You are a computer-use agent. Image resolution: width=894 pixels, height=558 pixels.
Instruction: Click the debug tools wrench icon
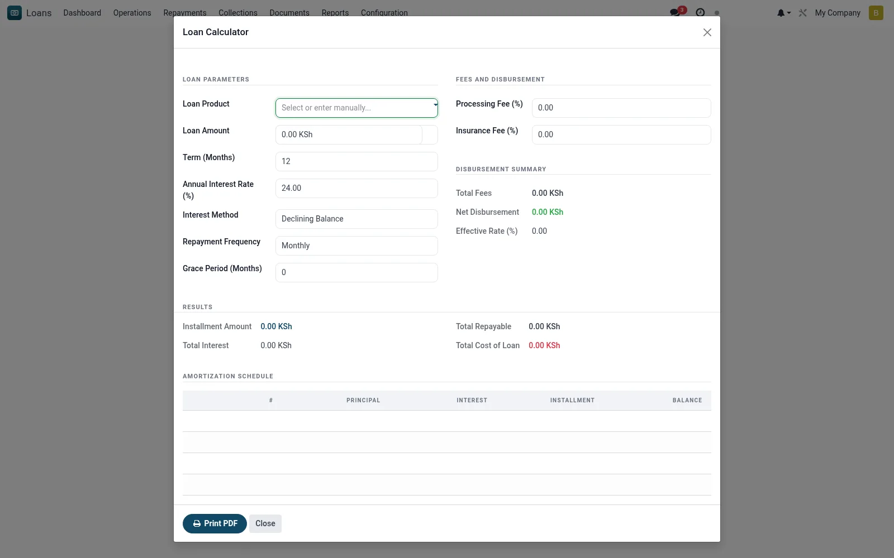pyautogui.click(x=803, y=12)
